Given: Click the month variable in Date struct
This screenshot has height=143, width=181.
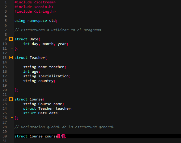Looking at the screenshot, I should coord(48,44).
